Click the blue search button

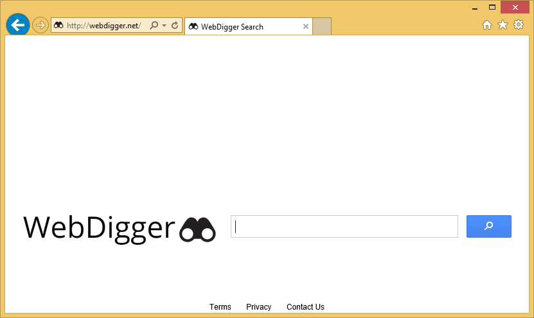[489, 226]
